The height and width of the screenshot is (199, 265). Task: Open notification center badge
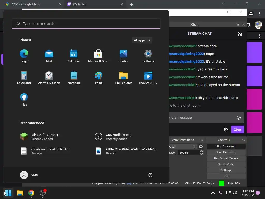point(258,193)
